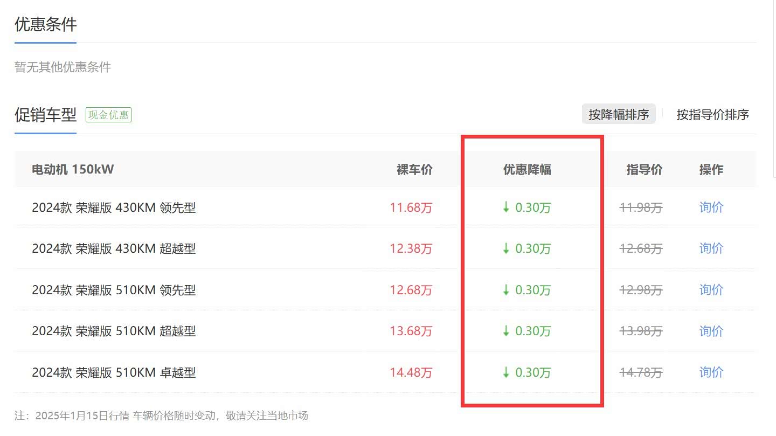Click 询价 for 430KM 超越型
This screenshot has width=776, height=436.
(x=711, y=248)
